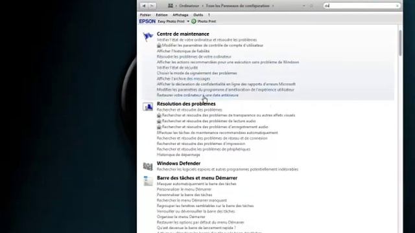Open Barre des tâches et menu Démarrer heading
The width and height of the screenshot is (415, 233).
click(x=197, y=178)
